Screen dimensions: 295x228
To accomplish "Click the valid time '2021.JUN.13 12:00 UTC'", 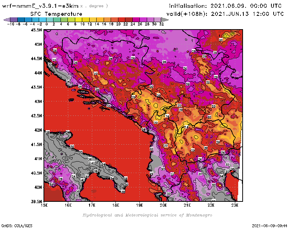I will click(x=247, y=14).
